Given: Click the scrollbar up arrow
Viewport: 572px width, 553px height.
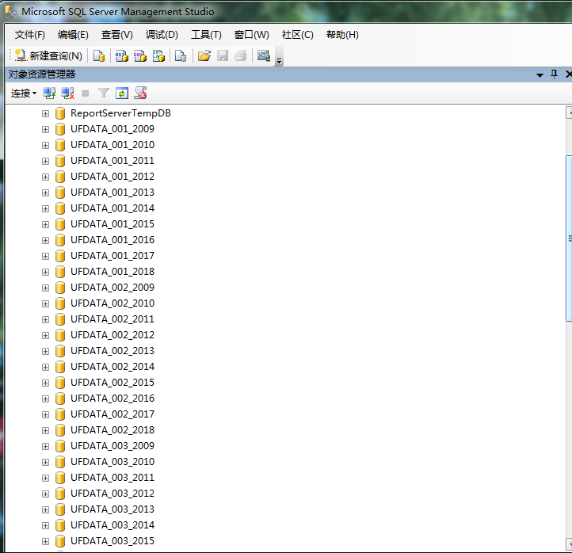Looking at the screenshot, I should point(569,113).
